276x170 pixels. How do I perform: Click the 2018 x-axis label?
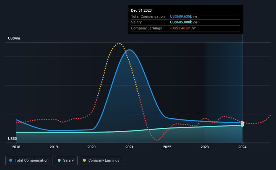click(16, 147)
